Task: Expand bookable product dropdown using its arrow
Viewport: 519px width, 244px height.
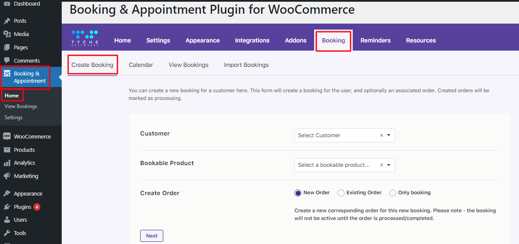Action: point(389,165)
